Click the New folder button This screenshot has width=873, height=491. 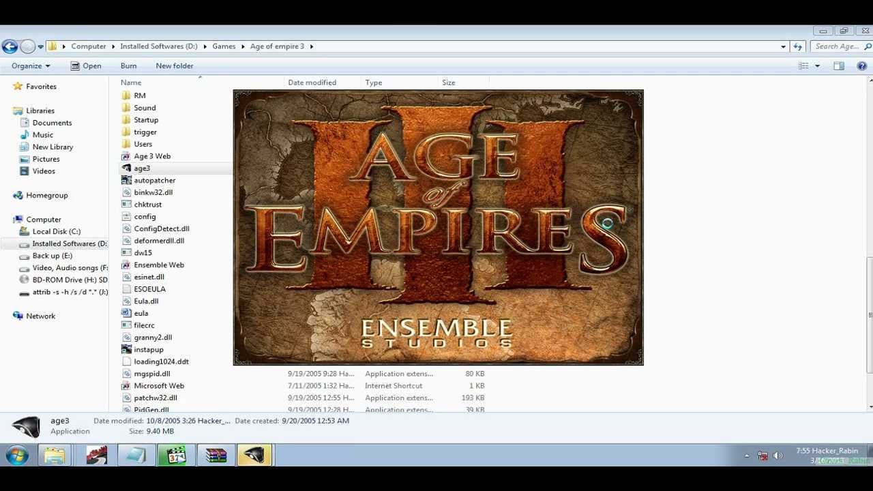pyautogui.click(x=175, y=66)
